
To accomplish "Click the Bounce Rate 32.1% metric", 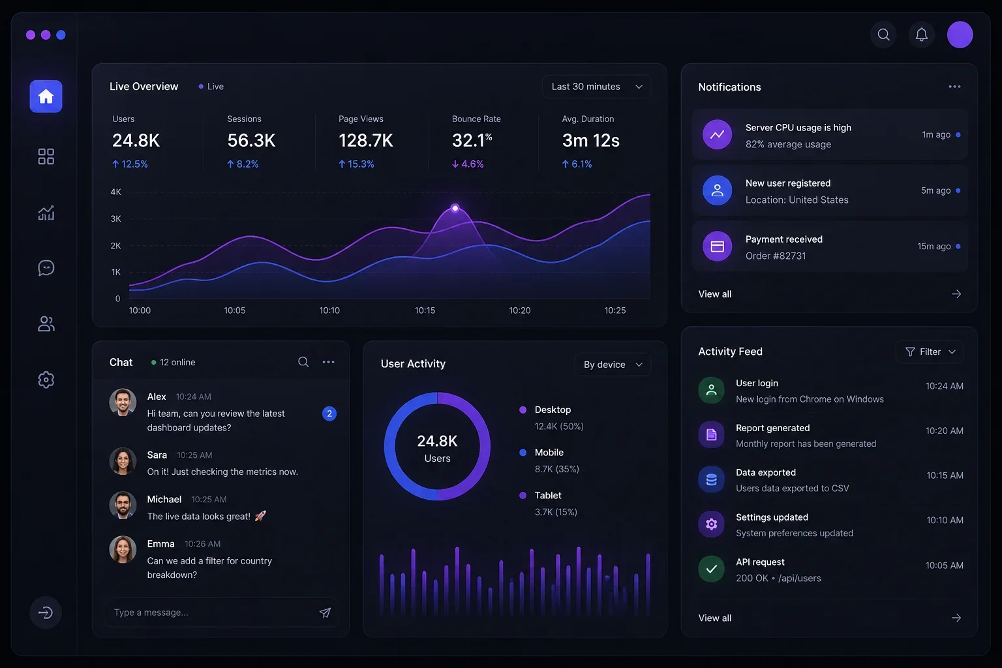I will (476, 141).
